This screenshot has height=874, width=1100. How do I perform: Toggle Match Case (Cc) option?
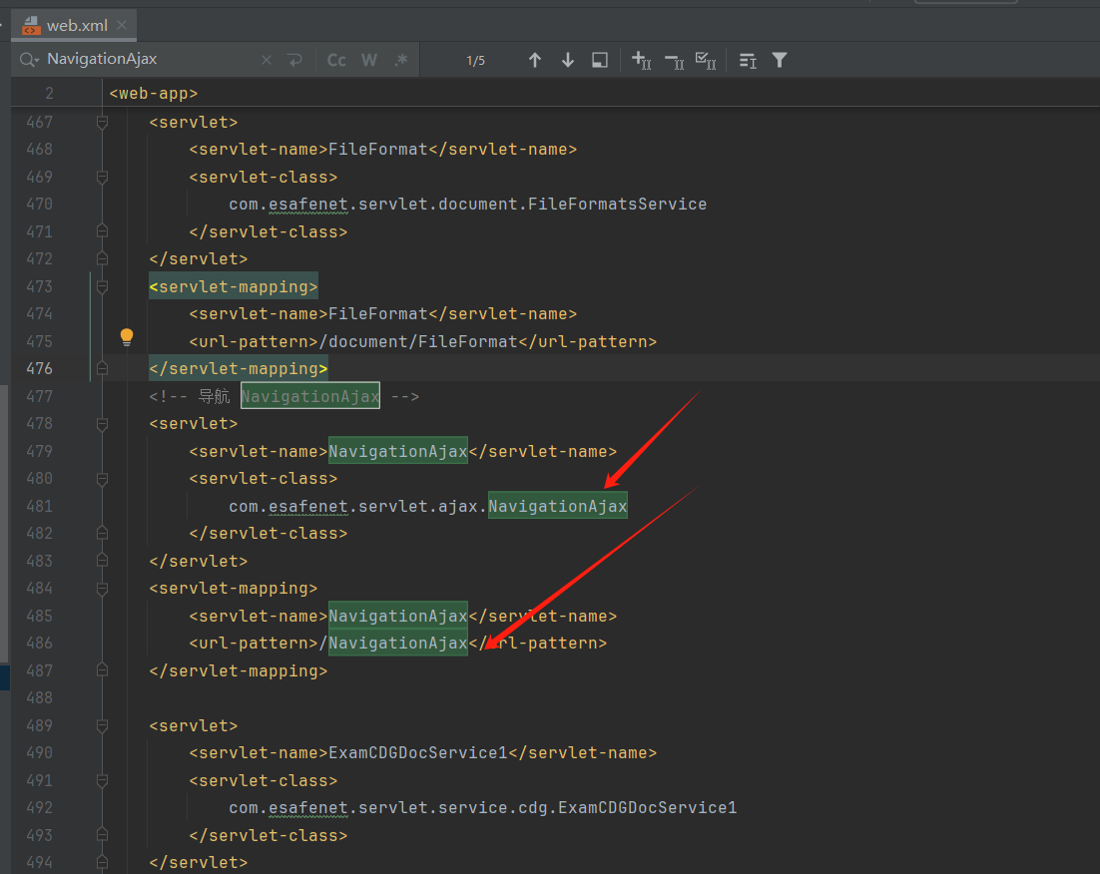click(337, 60)
